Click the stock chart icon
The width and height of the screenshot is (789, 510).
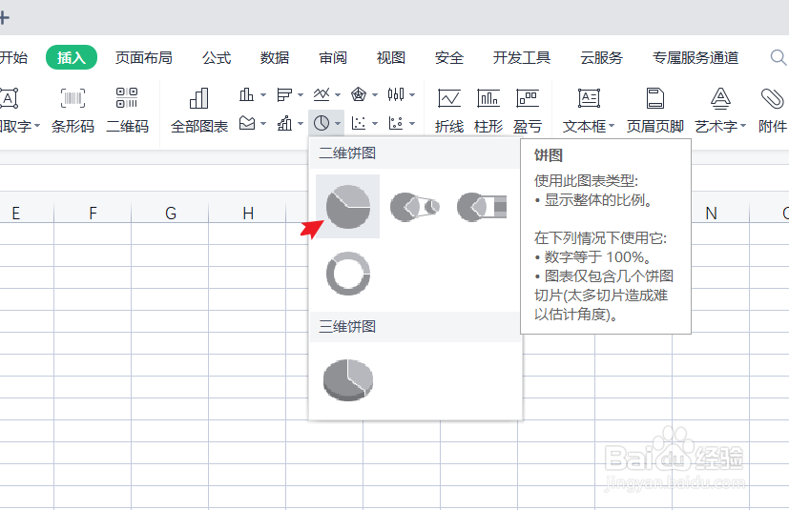(x=396, y=94)
